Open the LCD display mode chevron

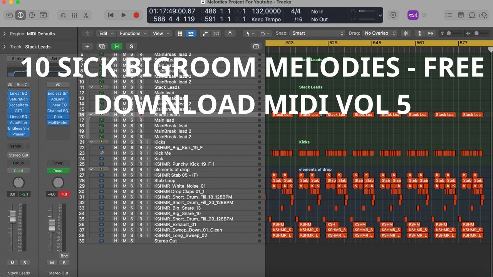381,15
